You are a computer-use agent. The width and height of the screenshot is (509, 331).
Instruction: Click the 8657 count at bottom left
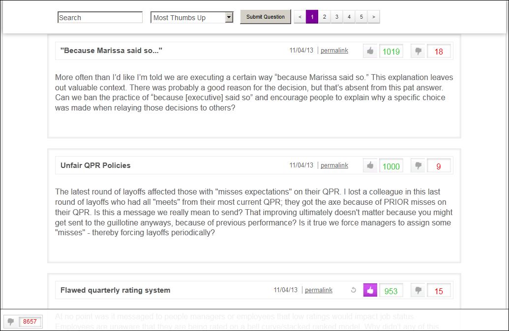click(x=30, y=322)
